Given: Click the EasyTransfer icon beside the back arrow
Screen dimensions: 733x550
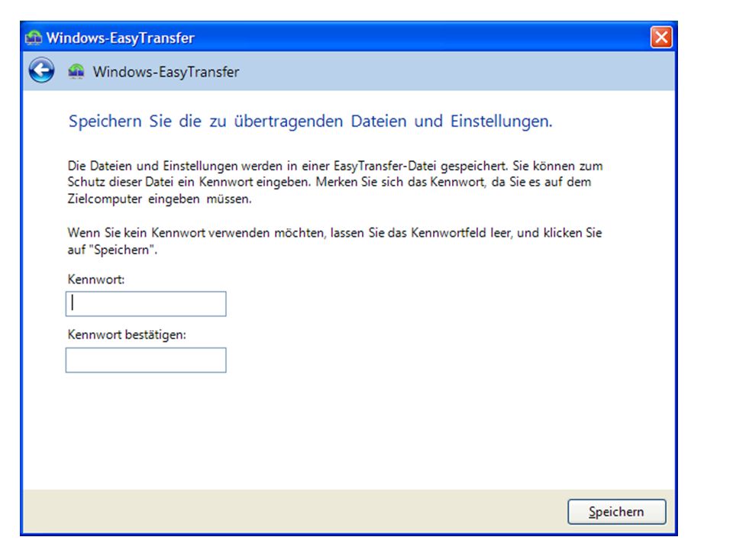Looking at the screenshot, I should click(x=76, y=72).
